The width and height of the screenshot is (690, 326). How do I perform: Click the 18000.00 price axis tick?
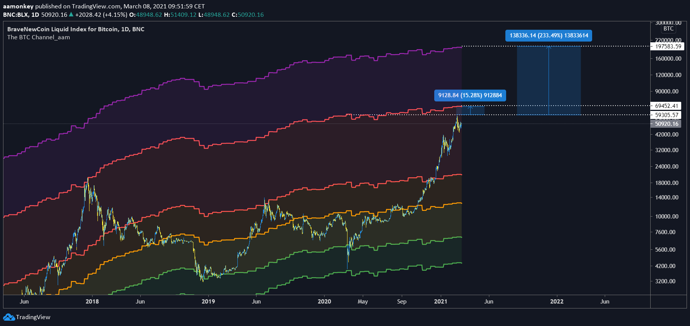pyautogui.click(x=667, y=183)
